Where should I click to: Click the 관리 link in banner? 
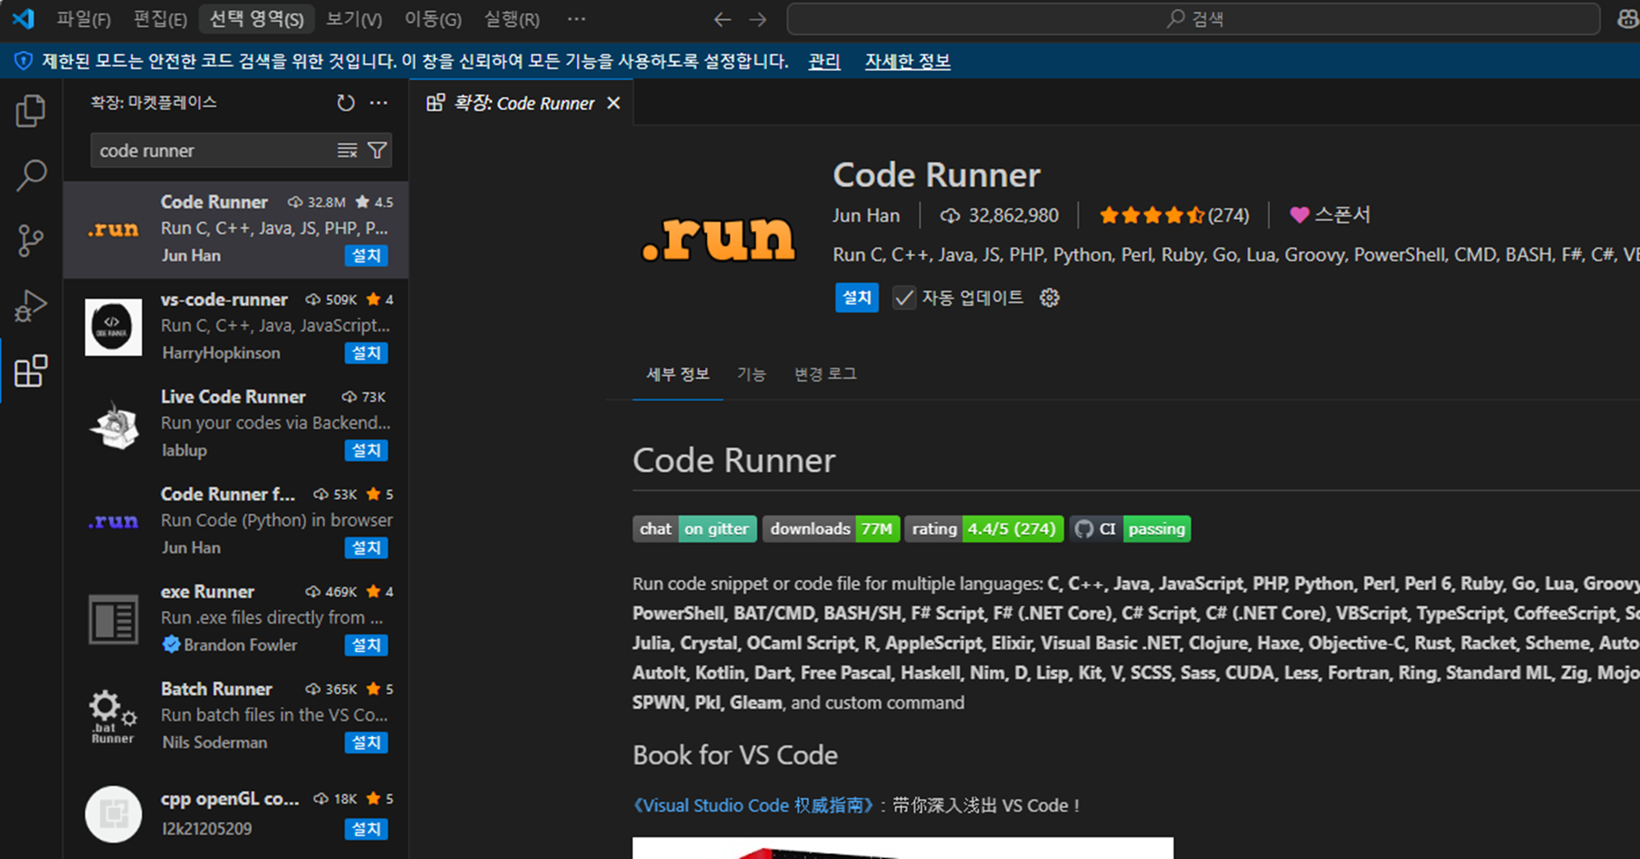tap(824, 61)
